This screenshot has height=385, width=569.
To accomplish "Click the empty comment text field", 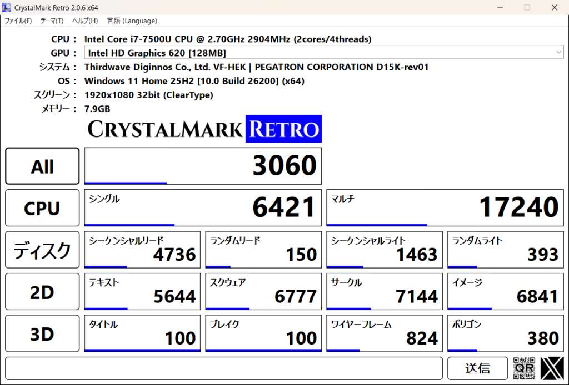I will point(223,368).
